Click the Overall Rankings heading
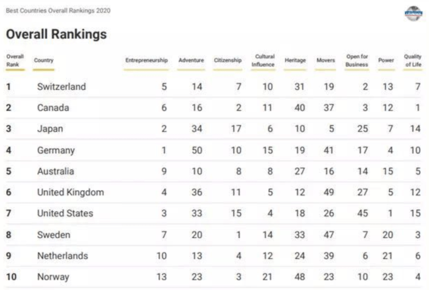Screen dimensions: 429x290 coord(56,34)
